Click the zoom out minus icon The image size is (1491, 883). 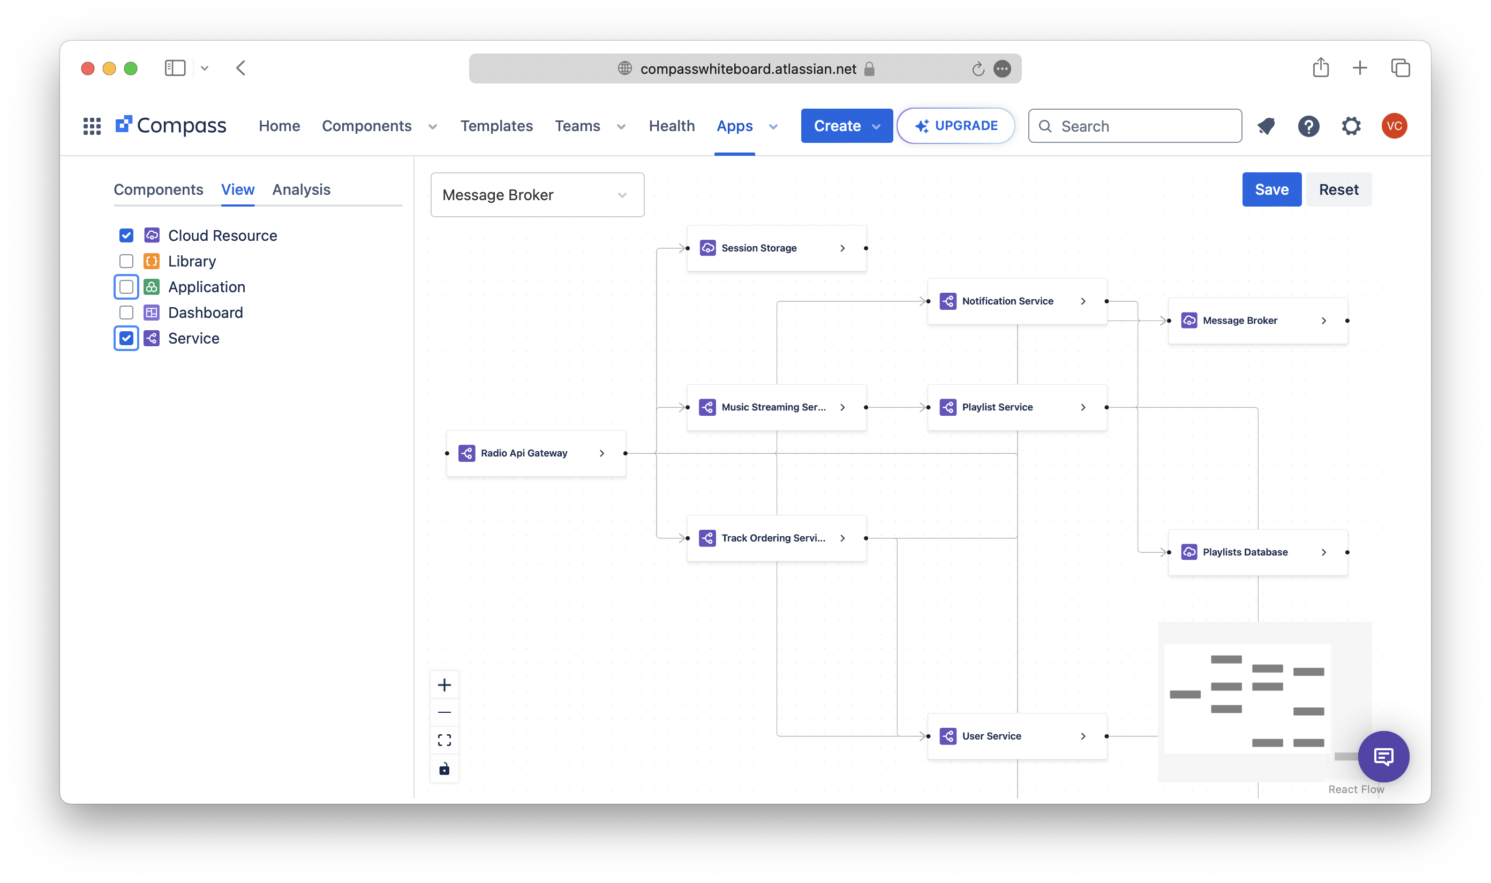[444, 712]
